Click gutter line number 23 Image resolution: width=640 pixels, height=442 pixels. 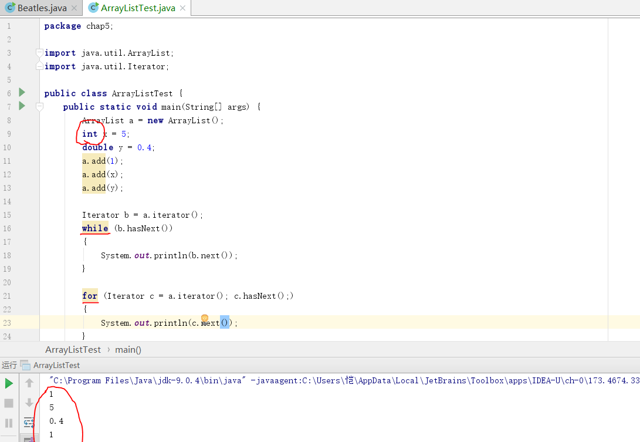pyautogui.click(x=7, y=323)
